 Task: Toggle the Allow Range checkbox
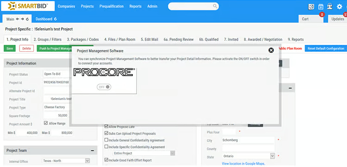46,123
